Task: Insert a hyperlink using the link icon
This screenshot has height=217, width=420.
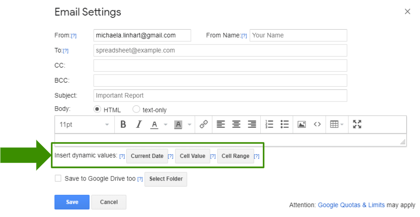Action: (x=204, y=125)
